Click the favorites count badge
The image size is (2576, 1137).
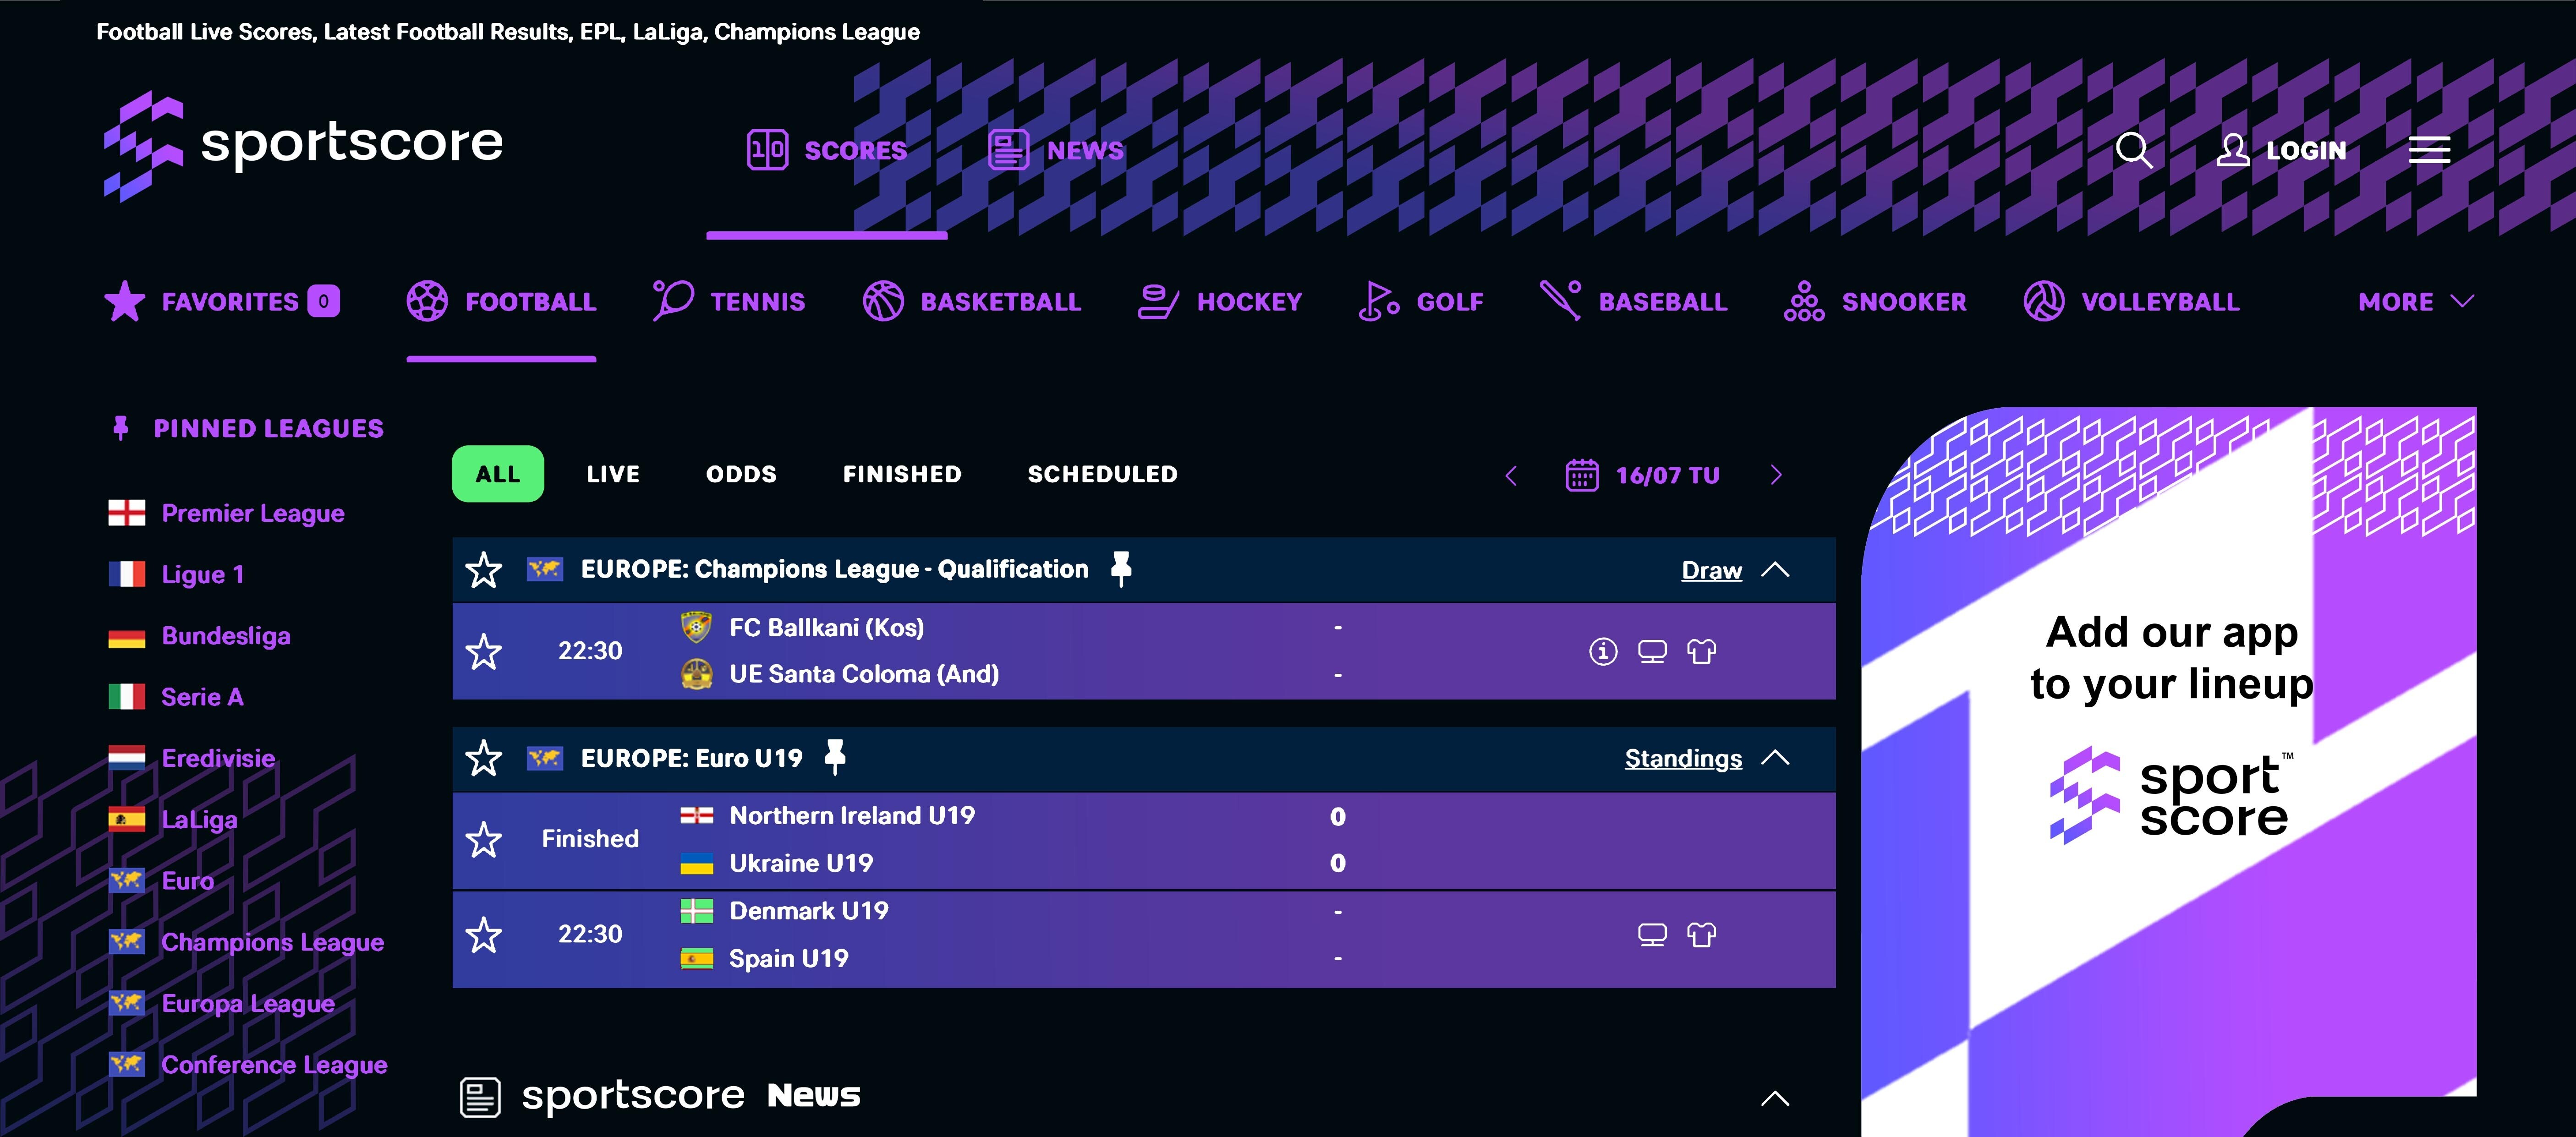click(x=323, y=301)
